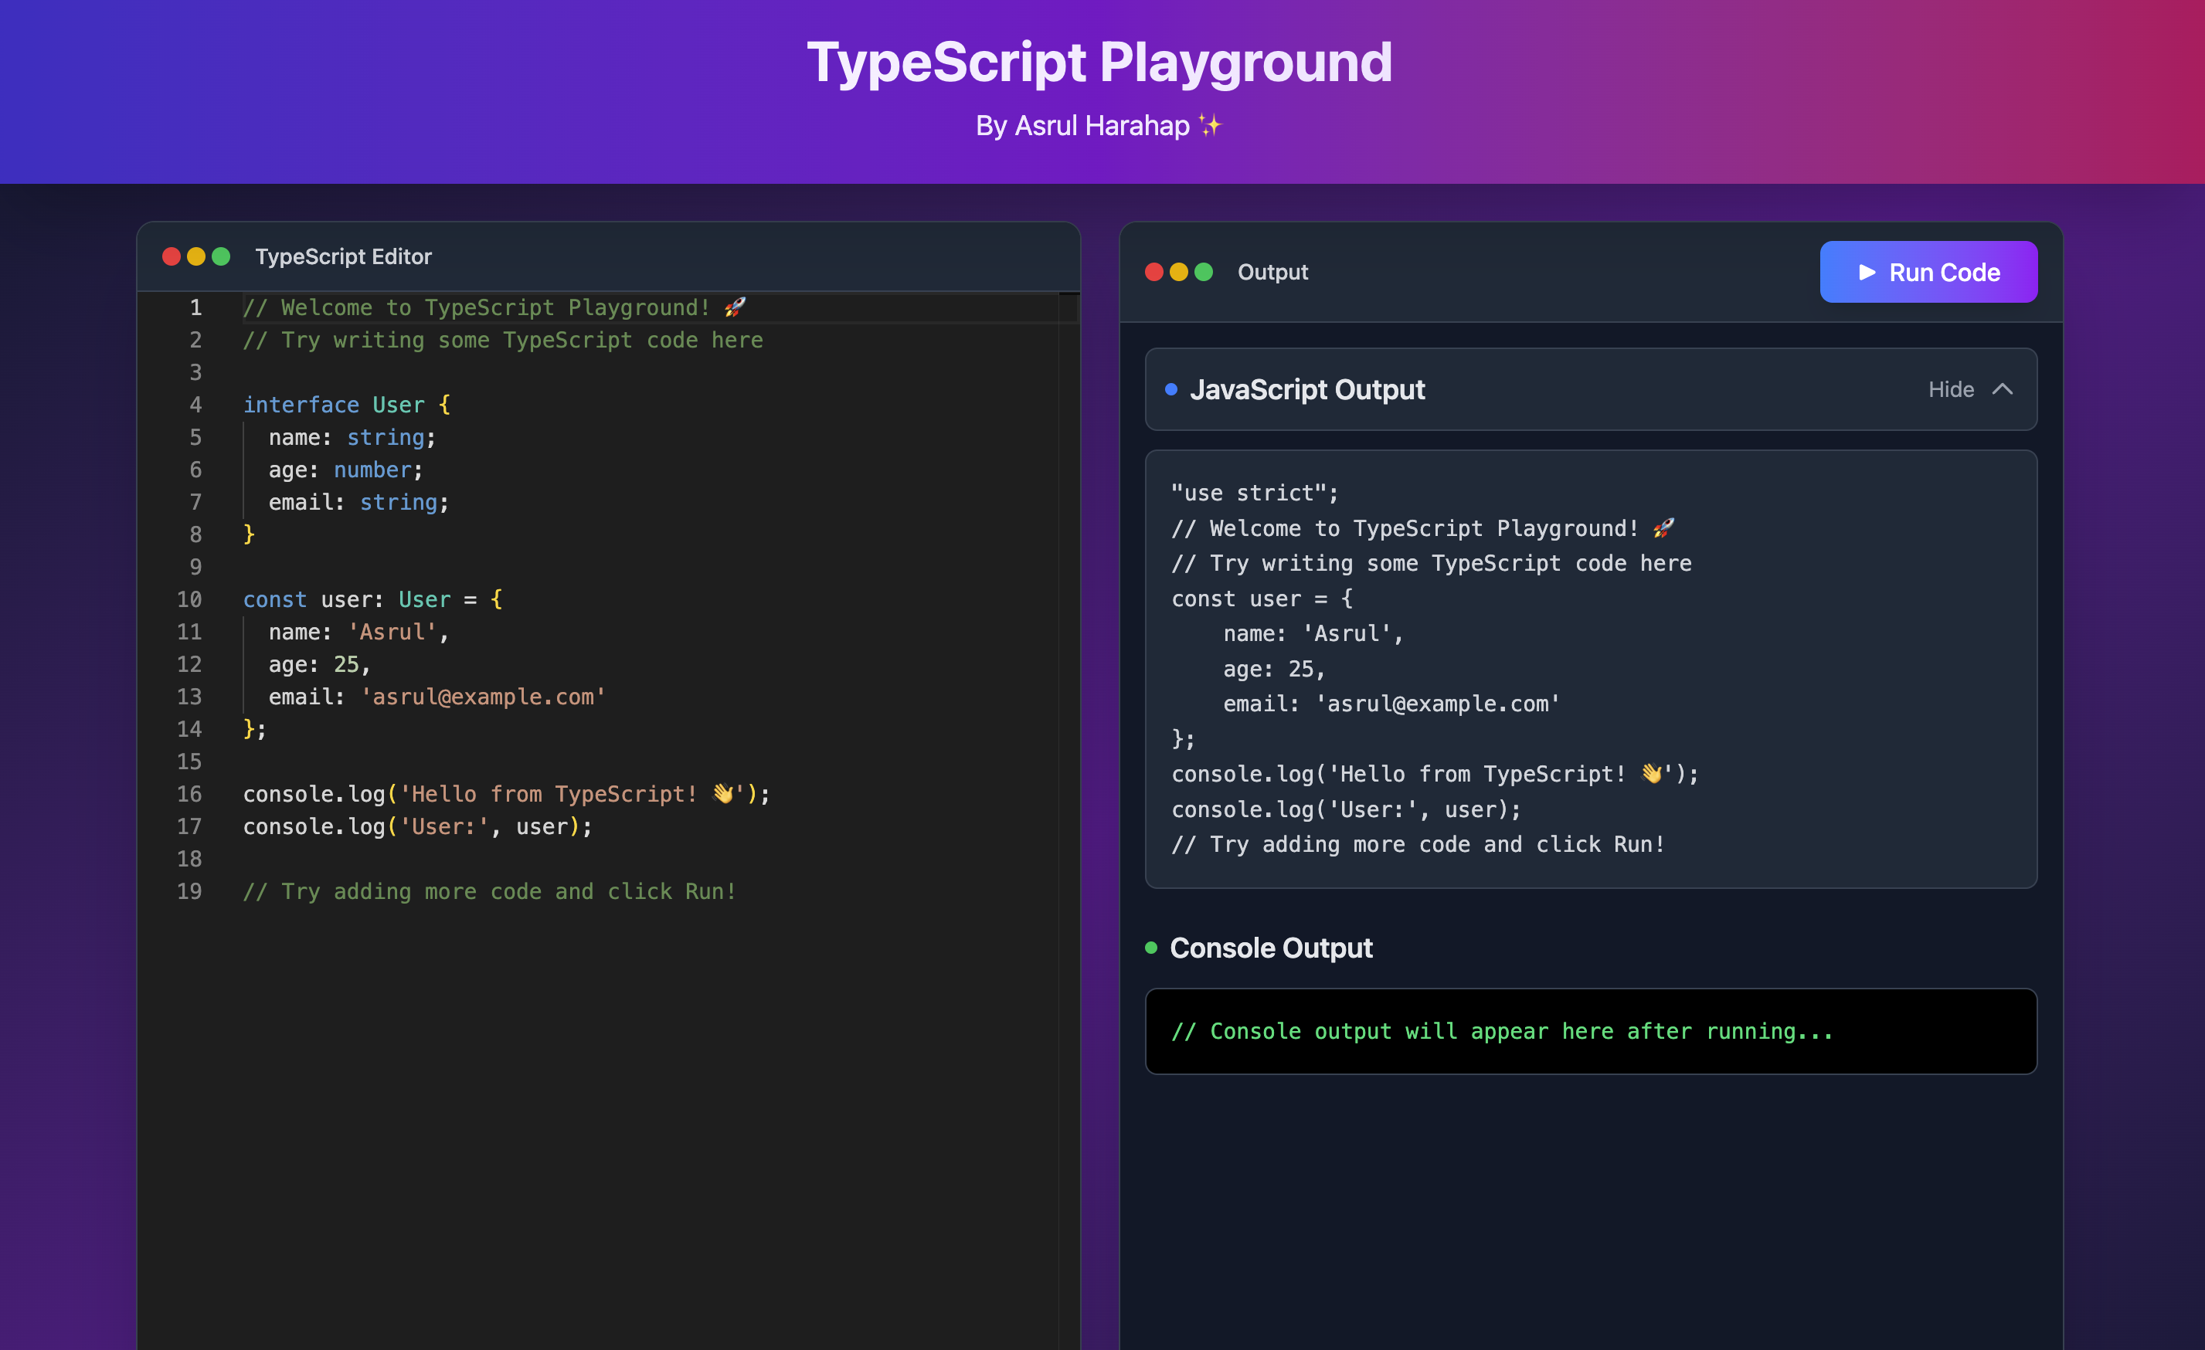2205x1350 pixels.
Task: Click the 'Console Output' heading
Action: [1271, 948]
